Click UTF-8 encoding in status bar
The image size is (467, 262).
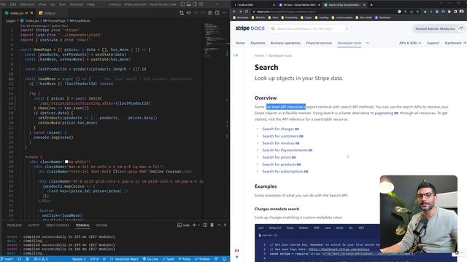[94, 259]
